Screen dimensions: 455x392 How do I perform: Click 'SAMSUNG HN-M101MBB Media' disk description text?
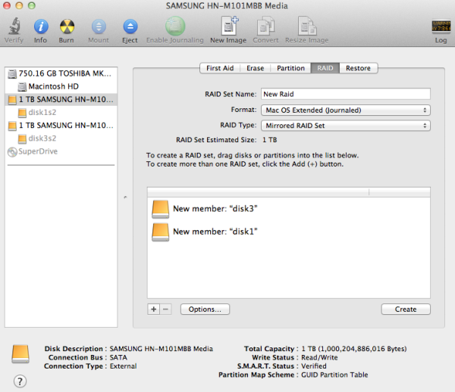tap(162, 349)
